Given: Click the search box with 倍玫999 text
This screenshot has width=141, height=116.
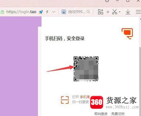Looking at the screenshot, I should pyautogui.click(x=77, y=12).
